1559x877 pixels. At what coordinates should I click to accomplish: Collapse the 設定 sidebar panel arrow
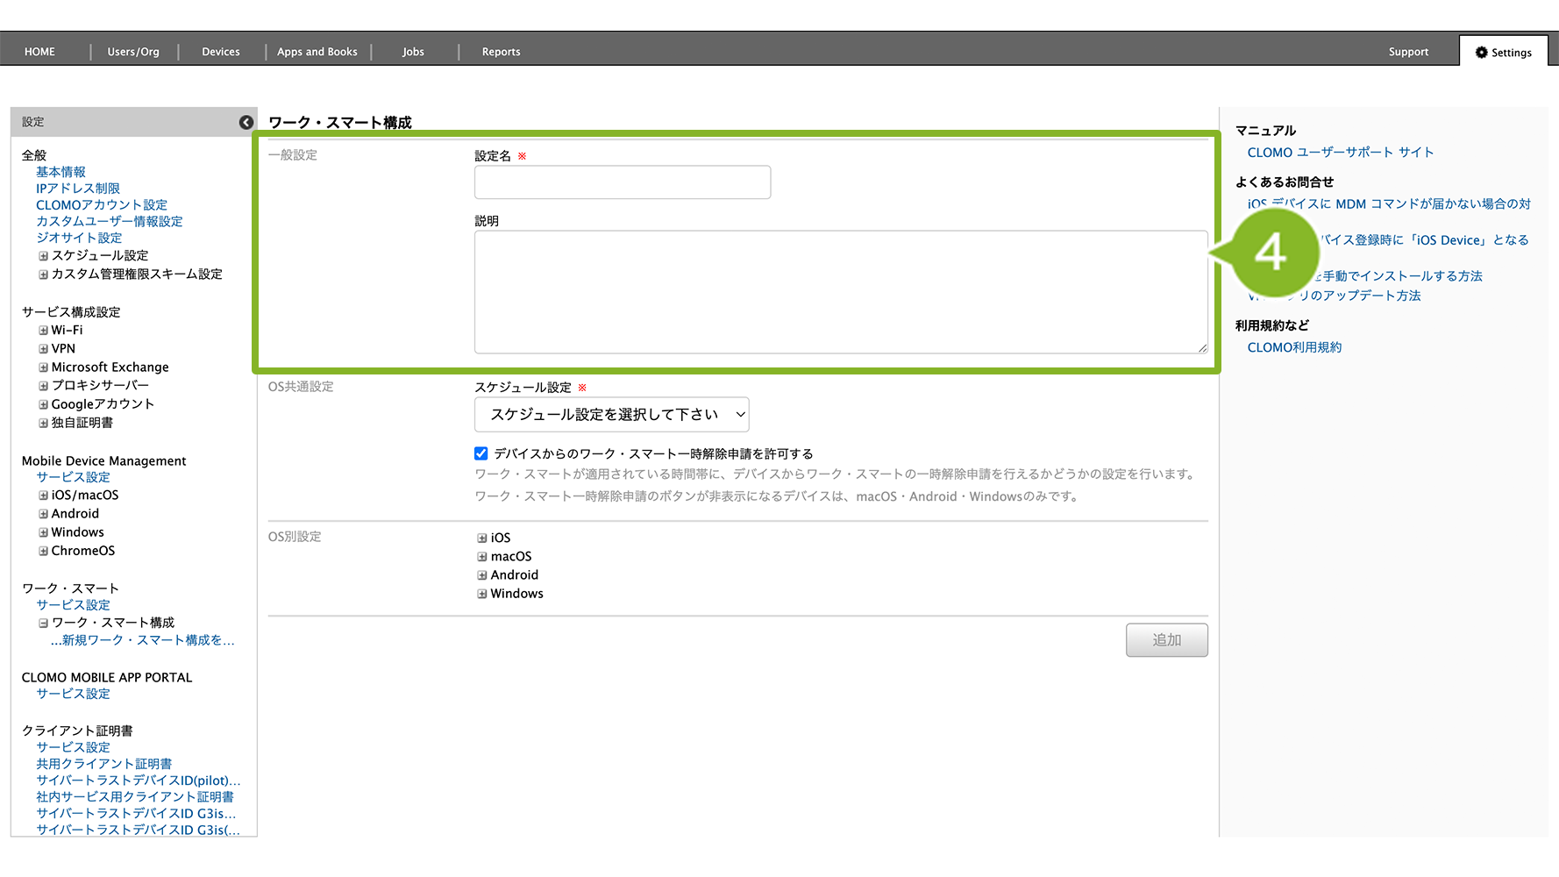[246, 123]
